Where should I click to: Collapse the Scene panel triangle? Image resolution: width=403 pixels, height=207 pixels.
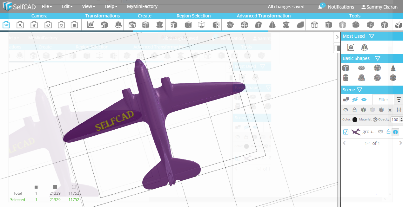(x=359, y=90)
